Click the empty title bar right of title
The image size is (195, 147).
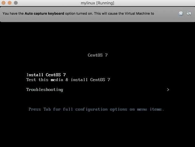[x=154, y=3]
